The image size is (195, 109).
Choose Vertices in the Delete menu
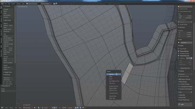(x=114, y=74)
